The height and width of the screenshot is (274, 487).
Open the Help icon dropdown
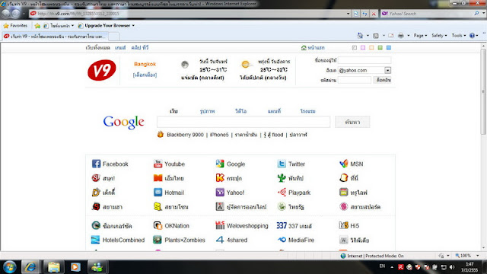(x=473, y=36)
